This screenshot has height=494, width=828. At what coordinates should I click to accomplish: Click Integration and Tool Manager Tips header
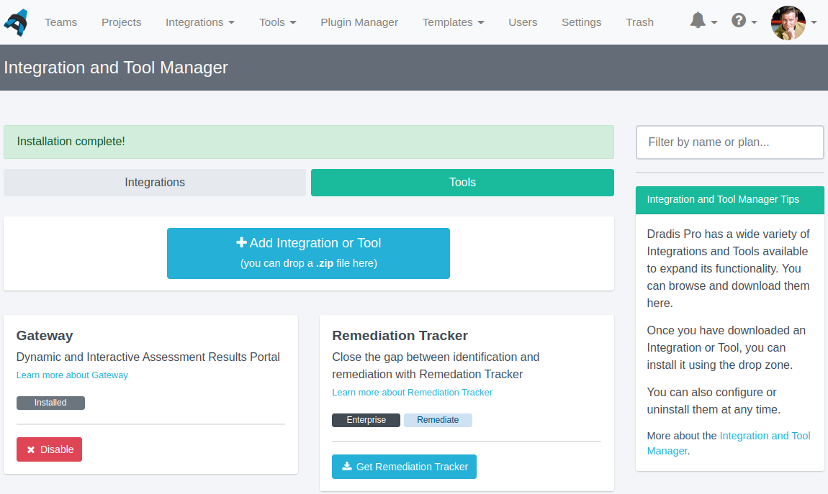pyautogui.click(x=730, y=200)
